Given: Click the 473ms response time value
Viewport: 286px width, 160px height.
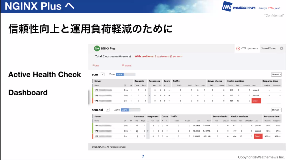Looking at the screenshot, I should tap(277, 136).
